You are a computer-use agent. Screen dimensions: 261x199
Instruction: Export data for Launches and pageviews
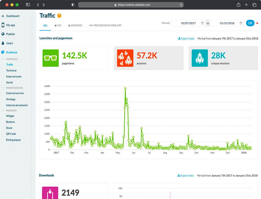pyautogui.click(x=186, y=38)
